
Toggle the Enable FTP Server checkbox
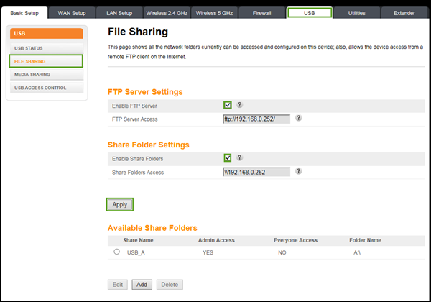(x=228, y=105)
